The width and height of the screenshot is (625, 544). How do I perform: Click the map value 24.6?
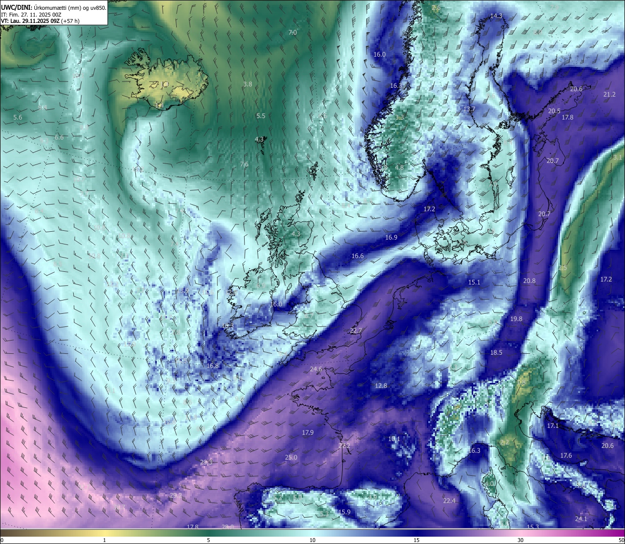point(316,369)
